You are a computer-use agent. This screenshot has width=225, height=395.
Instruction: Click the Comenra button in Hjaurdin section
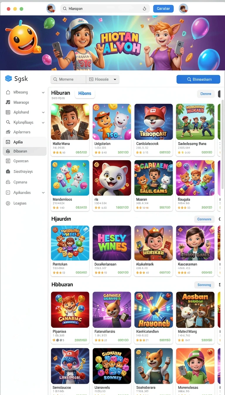(204, 219)
